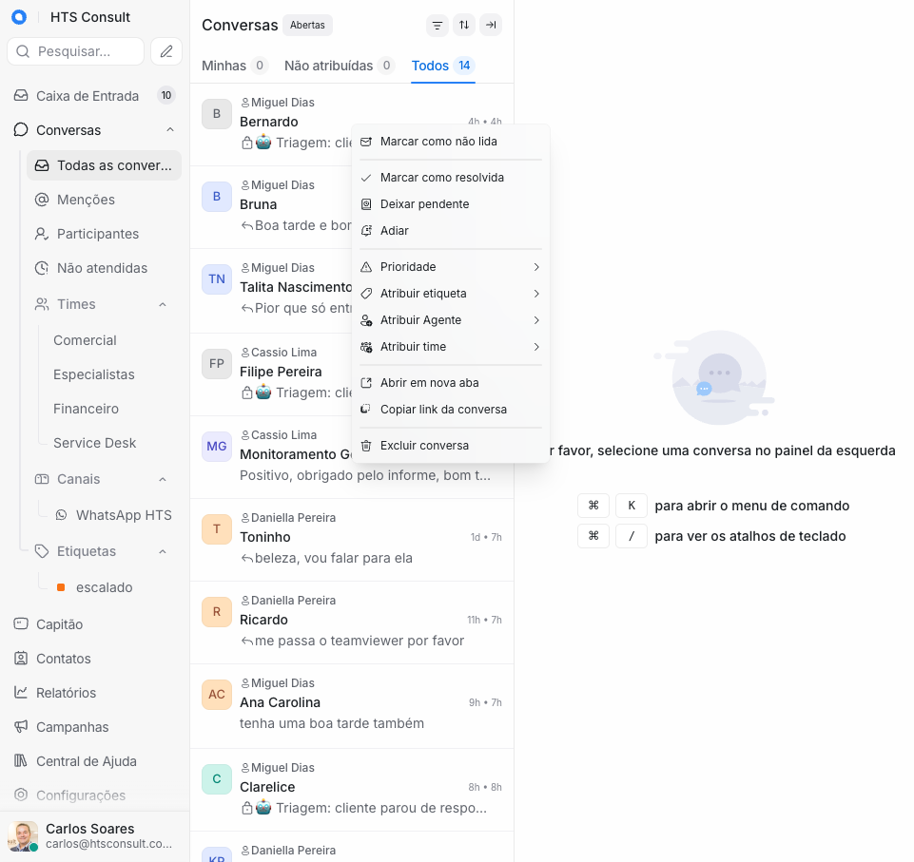
Task: Click the Configurações gear icon
Action: pyautogui.click(x=21, y=795)
